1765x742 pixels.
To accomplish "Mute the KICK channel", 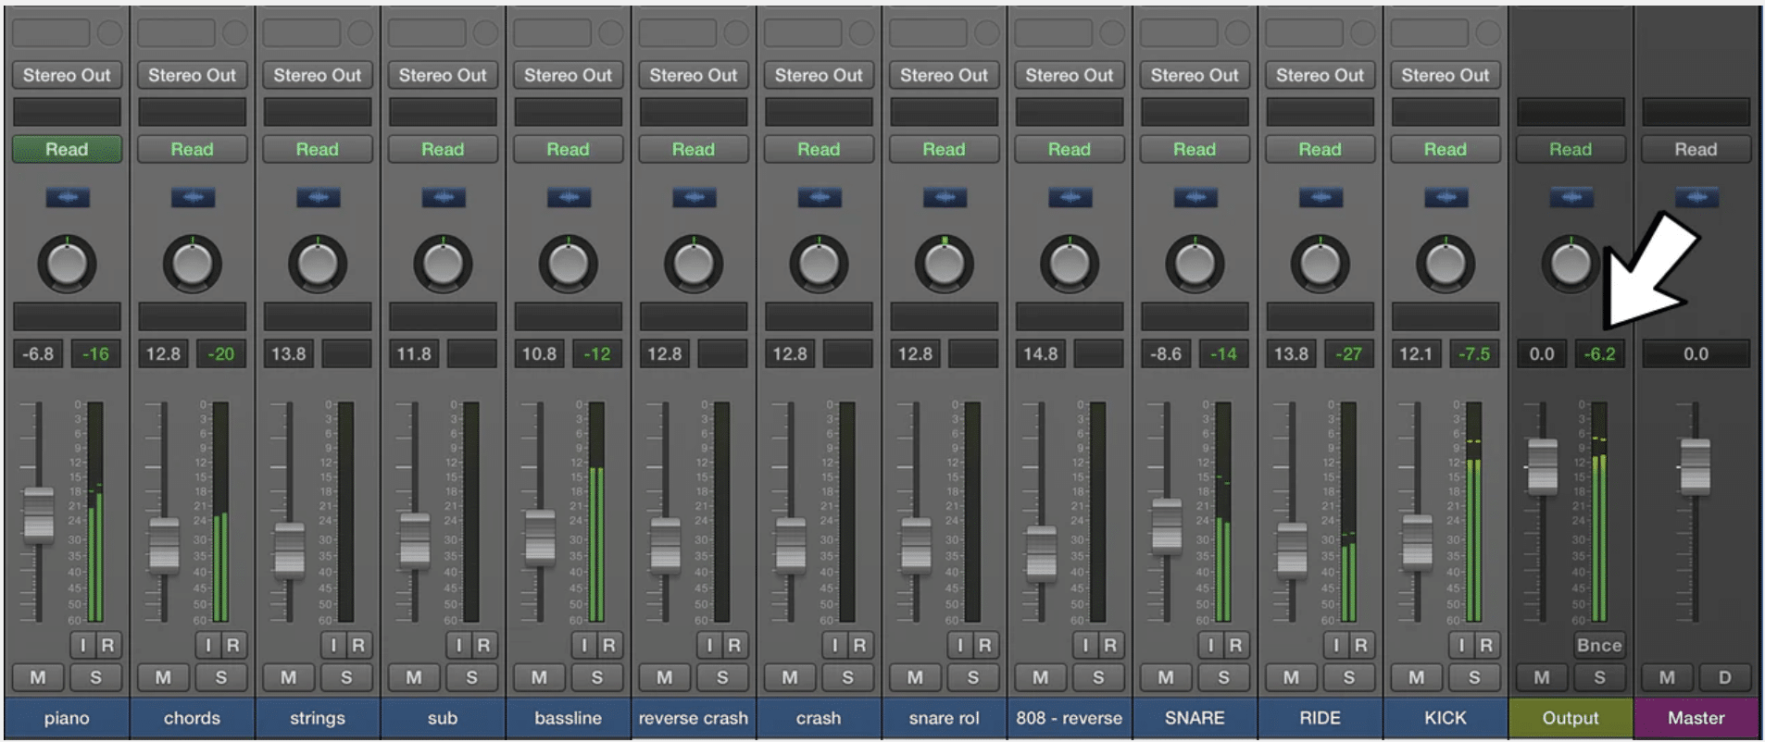I will point(1417,677).
